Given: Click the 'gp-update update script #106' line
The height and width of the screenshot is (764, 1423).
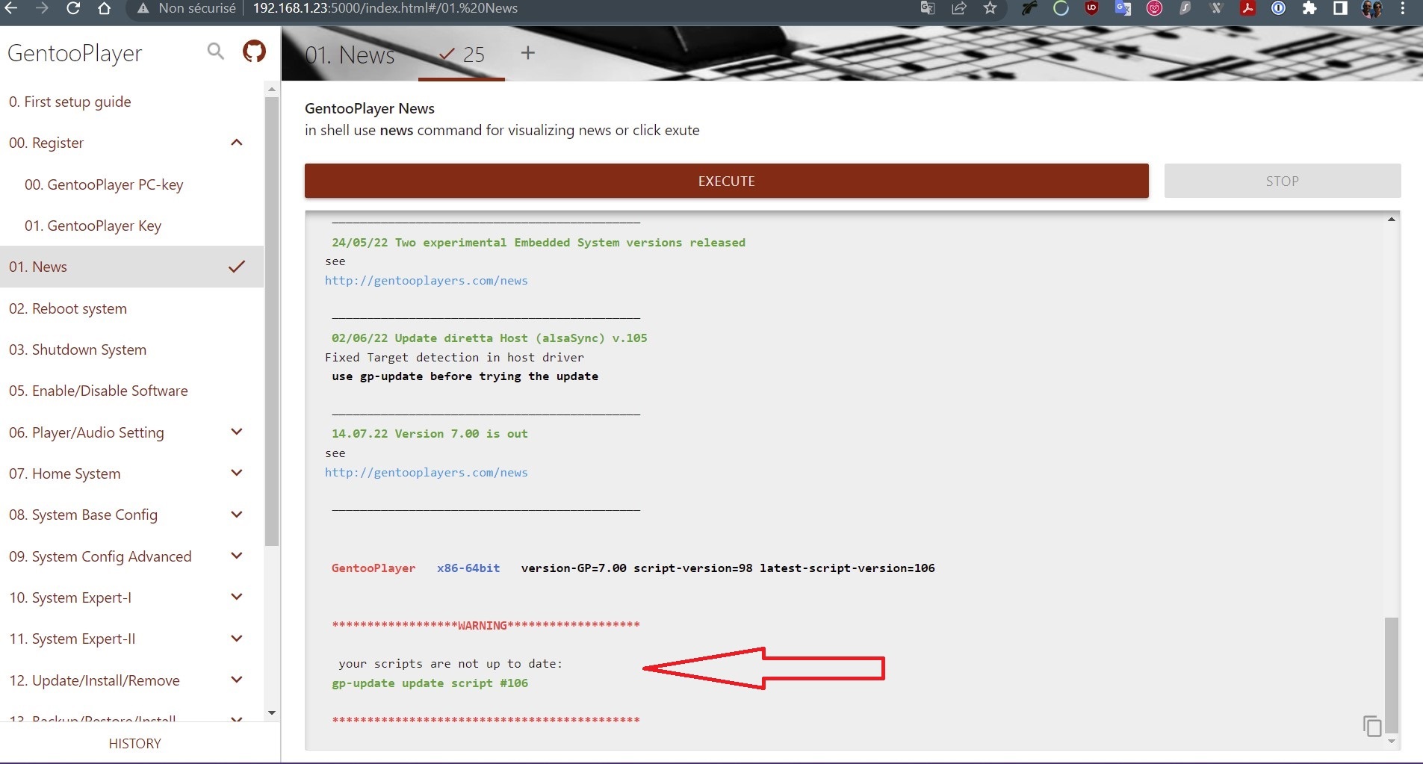Looking at the screenshot, I should pos(430,683).
